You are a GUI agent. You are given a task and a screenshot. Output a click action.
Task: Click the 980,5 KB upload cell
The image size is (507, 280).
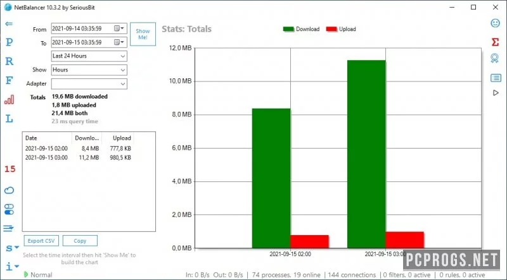pos(120,158)
